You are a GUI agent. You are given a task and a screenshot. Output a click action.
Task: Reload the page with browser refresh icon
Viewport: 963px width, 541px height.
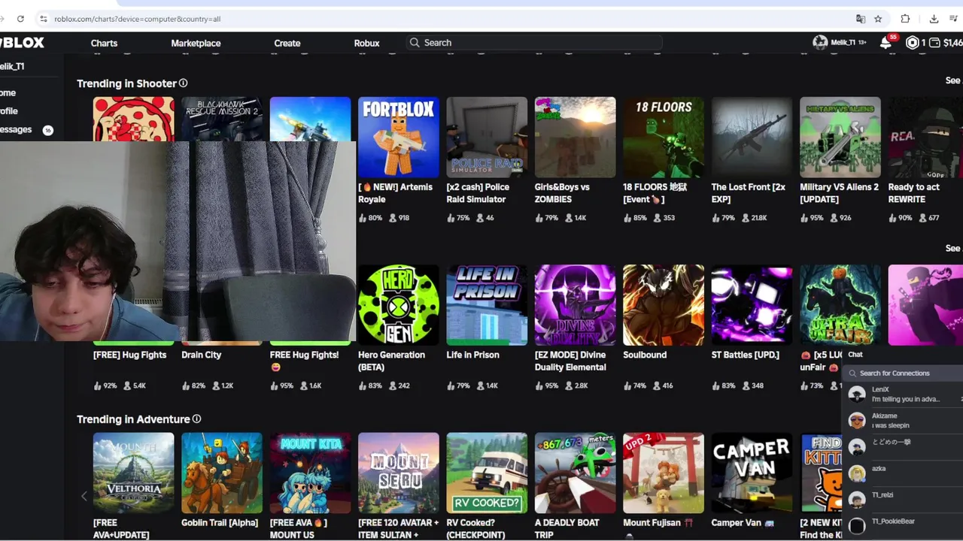(x=20, y=19)
